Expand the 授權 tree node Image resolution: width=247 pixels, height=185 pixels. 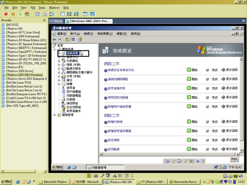pos(59,84)
